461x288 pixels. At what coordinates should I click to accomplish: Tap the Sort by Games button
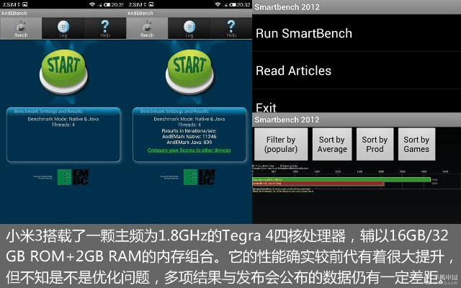click(416, 144)
